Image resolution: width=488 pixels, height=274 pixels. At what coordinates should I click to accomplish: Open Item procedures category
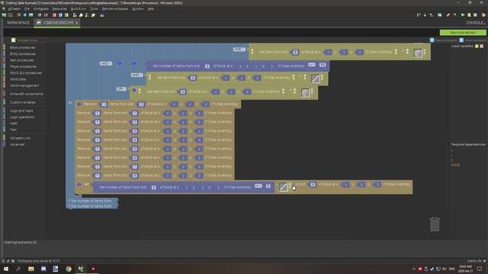click(22, 60)
